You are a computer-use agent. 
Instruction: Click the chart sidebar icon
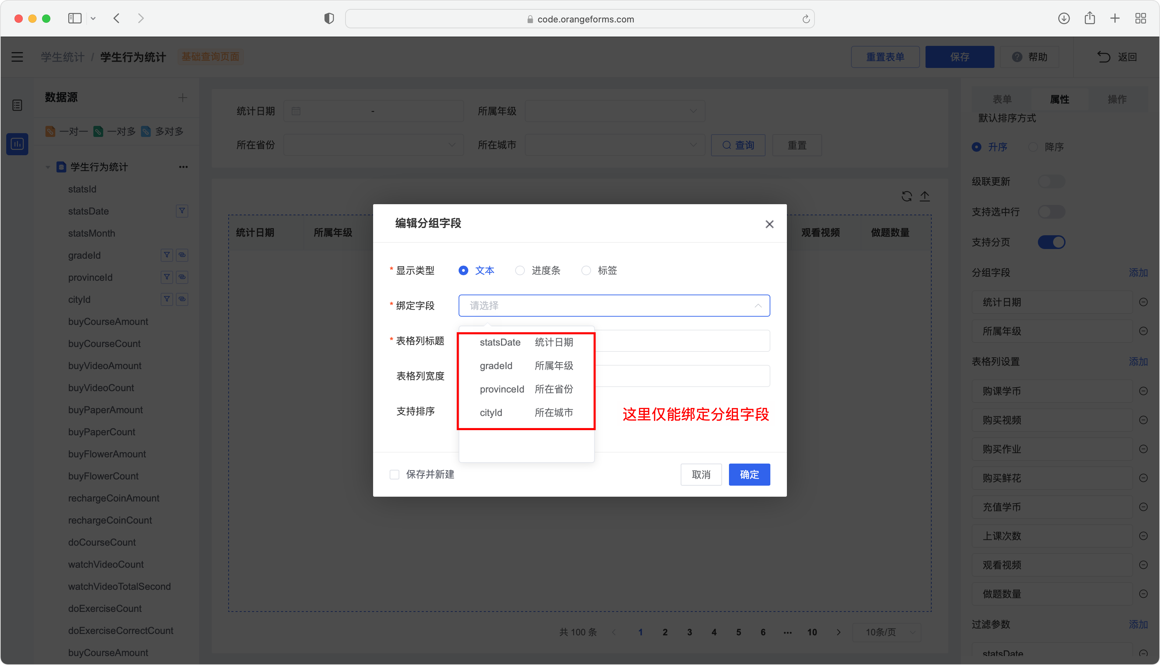(x=17, y=144)
